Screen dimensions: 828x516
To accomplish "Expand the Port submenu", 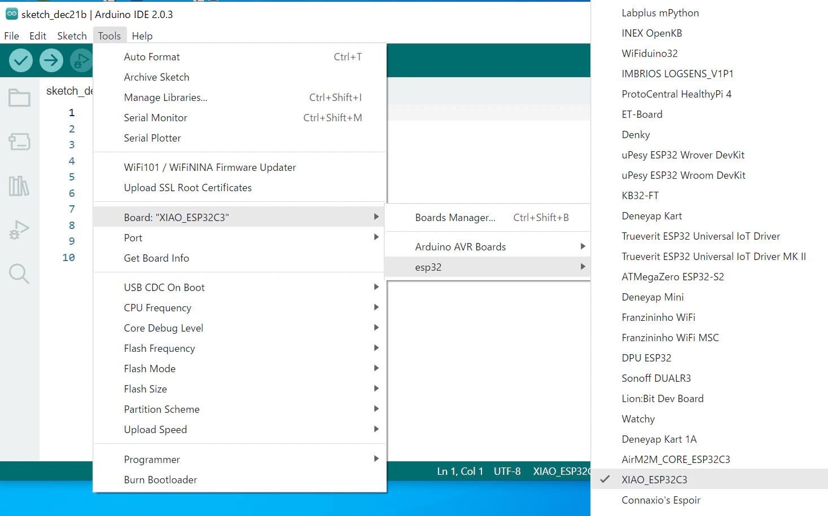I will 239,237.
